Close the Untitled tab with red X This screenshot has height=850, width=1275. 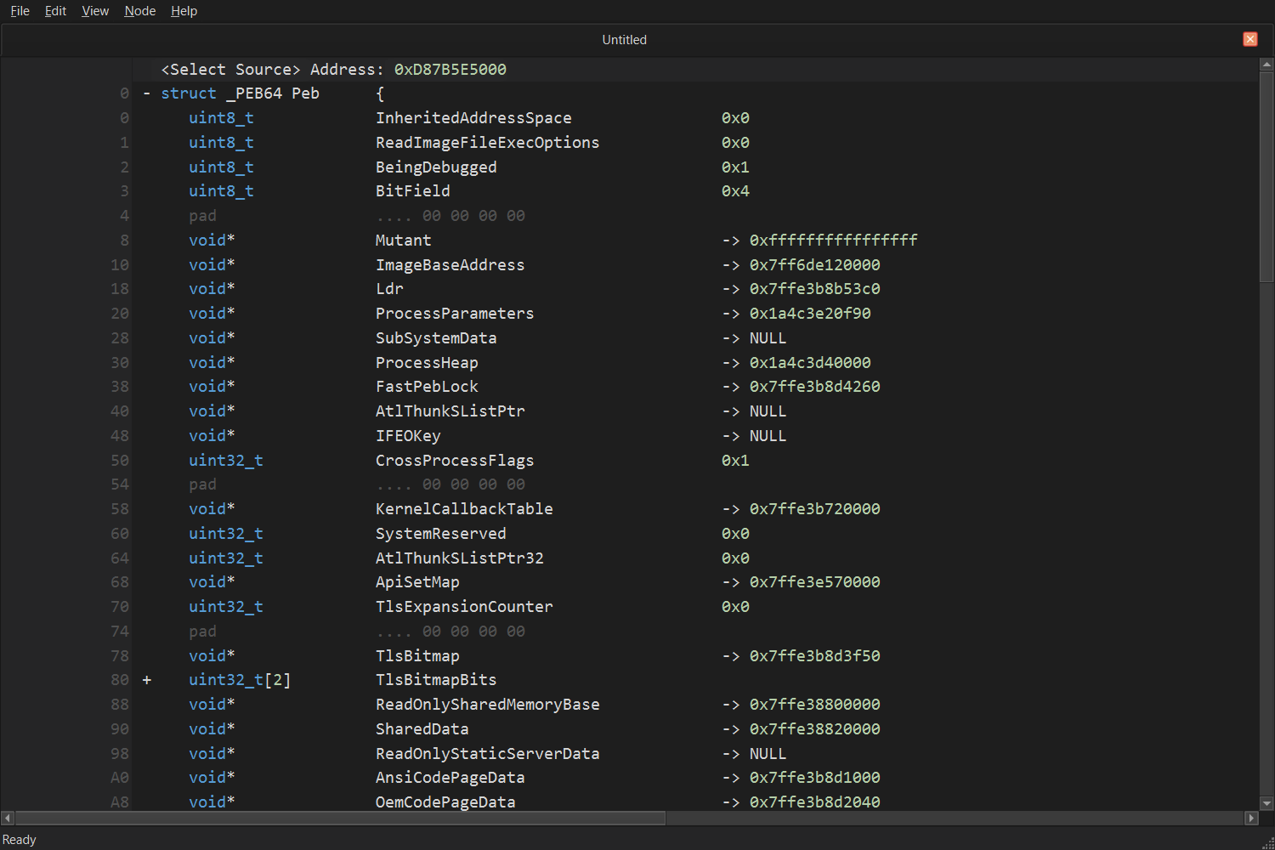click(x=1249, y=39)
